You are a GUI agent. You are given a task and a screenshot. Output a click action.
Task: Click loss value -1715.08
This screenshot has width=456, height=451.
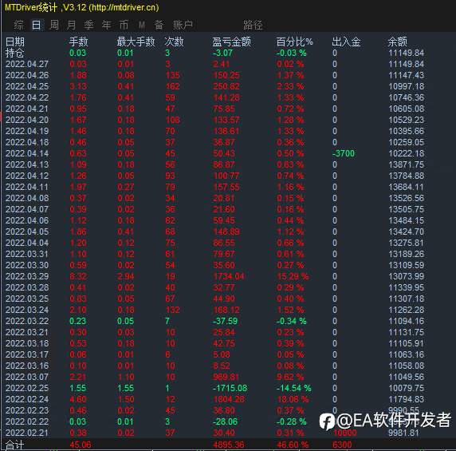(x=230, y=388)
